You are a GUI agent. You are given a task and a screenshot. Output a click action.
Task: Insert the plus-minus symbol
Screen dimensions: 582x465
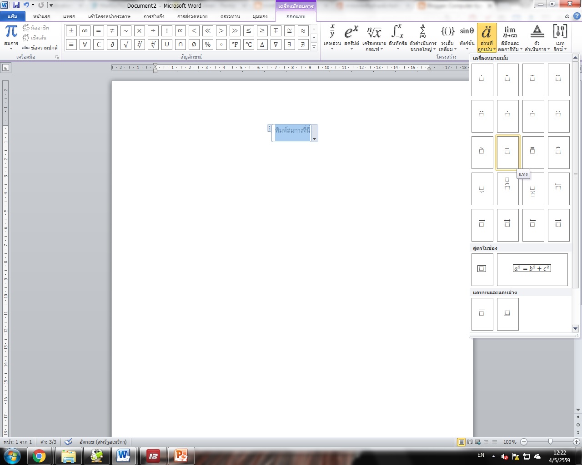[71, 31]
